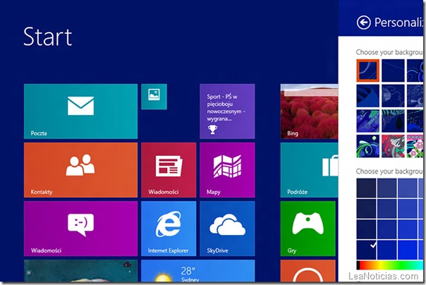Open the Bing tile with red flowers
This screenshot has height=285, width=426.
tap(309, 111)
